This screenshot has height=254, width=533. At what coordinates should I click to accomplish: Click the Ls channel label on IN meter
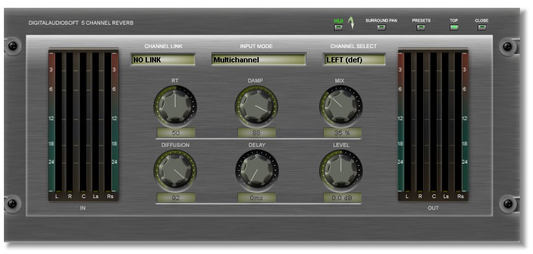(96, 196)
